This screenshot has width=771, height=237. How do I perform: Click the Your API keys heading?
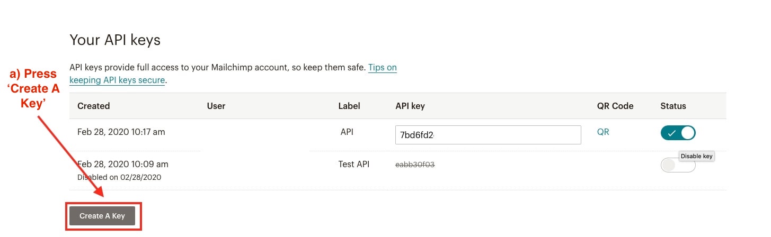pos(115,40)
